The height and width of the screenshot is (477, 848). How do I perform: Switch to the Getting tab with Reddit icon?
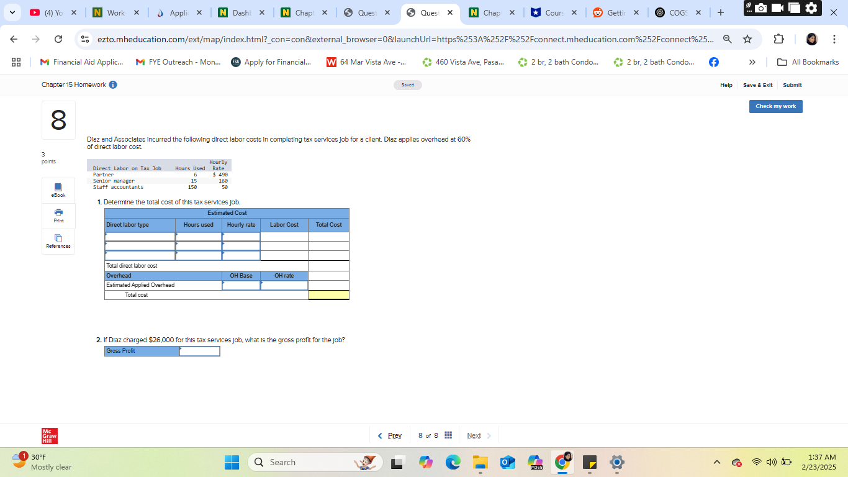pyautogui.click(x=616, y=12)
